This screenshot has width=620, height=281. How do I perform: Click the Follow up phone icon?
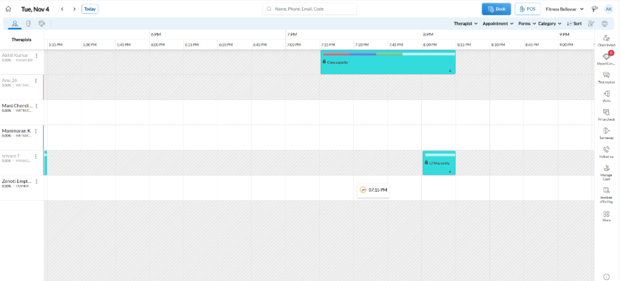[606, 151]
